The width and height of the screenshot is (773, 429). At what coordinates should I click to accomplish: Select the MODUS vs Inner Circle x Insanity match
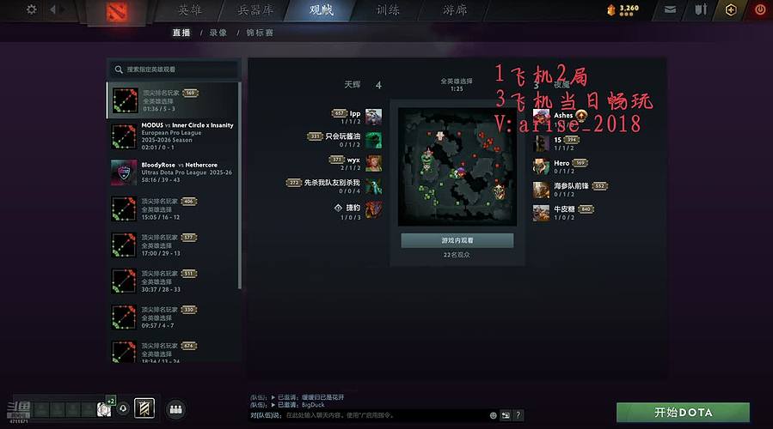173,136
